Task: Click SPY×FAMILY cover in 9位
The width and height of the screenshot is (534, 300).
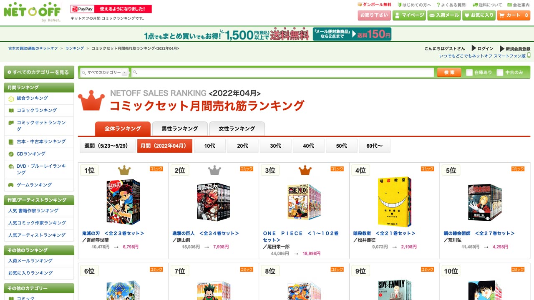Action: pyautogui.click(x=395, y=290)
